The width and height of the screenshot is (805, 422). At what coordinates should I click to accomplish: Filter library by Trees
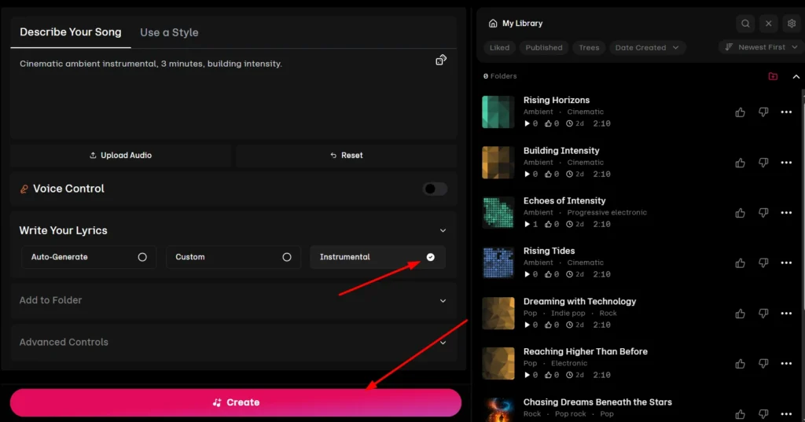[589, 47]
